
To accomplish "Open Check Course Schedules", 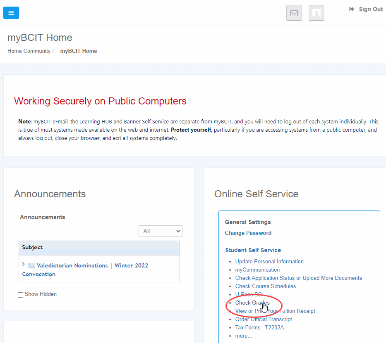I will point(266,286).
